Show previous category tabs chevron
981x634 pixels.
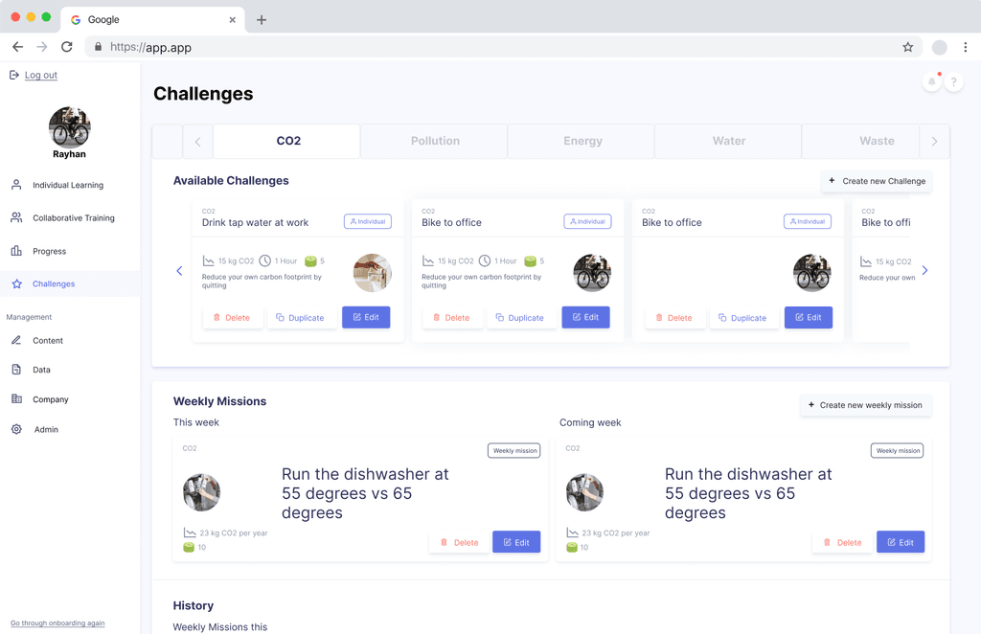[x=197, y=142]
